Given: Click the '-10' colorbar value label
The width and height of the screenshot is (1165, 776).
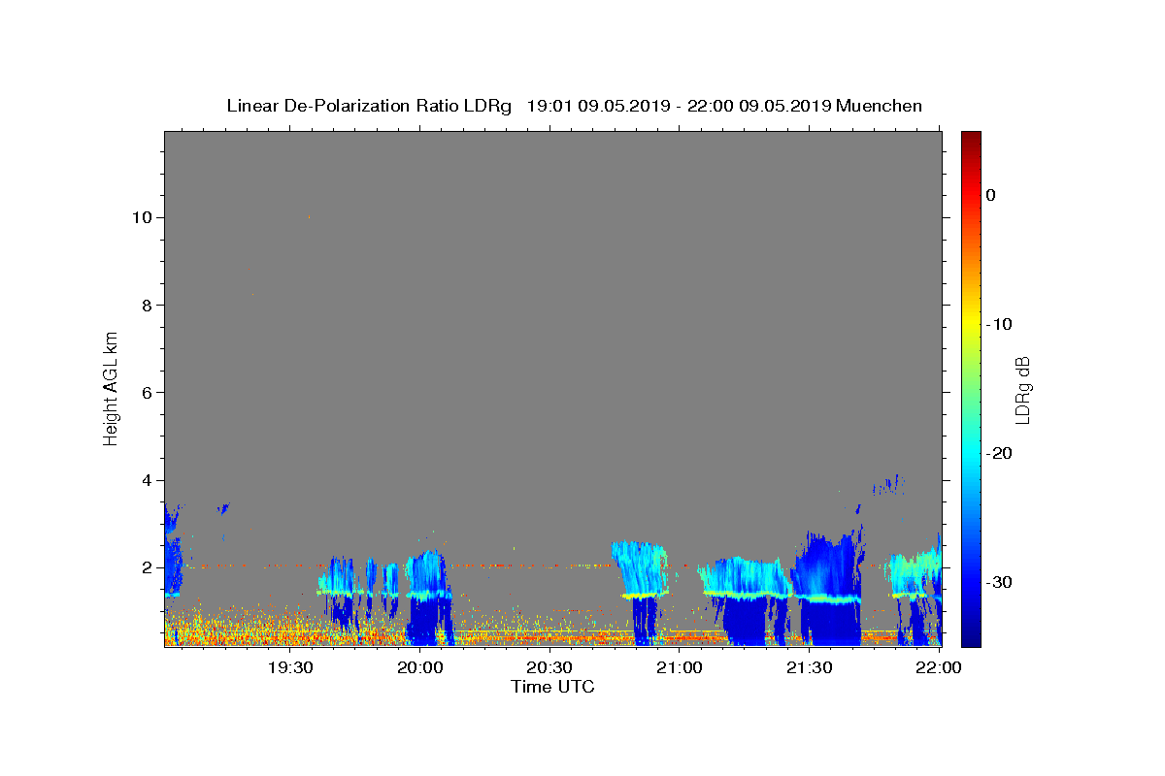Looking at the screenshot, I should (x=999, y=324).
